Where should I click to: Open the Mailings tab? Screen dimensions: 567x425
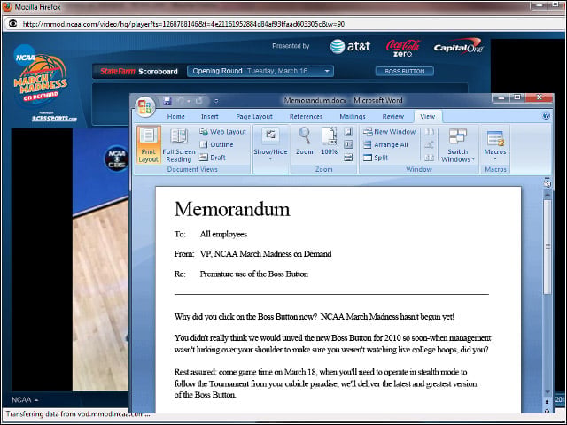(x=353, y=116)
